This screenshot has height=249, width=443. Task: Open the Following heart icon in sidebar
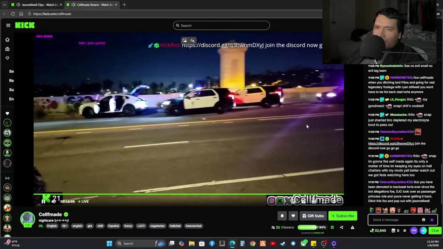pos(7,58)
